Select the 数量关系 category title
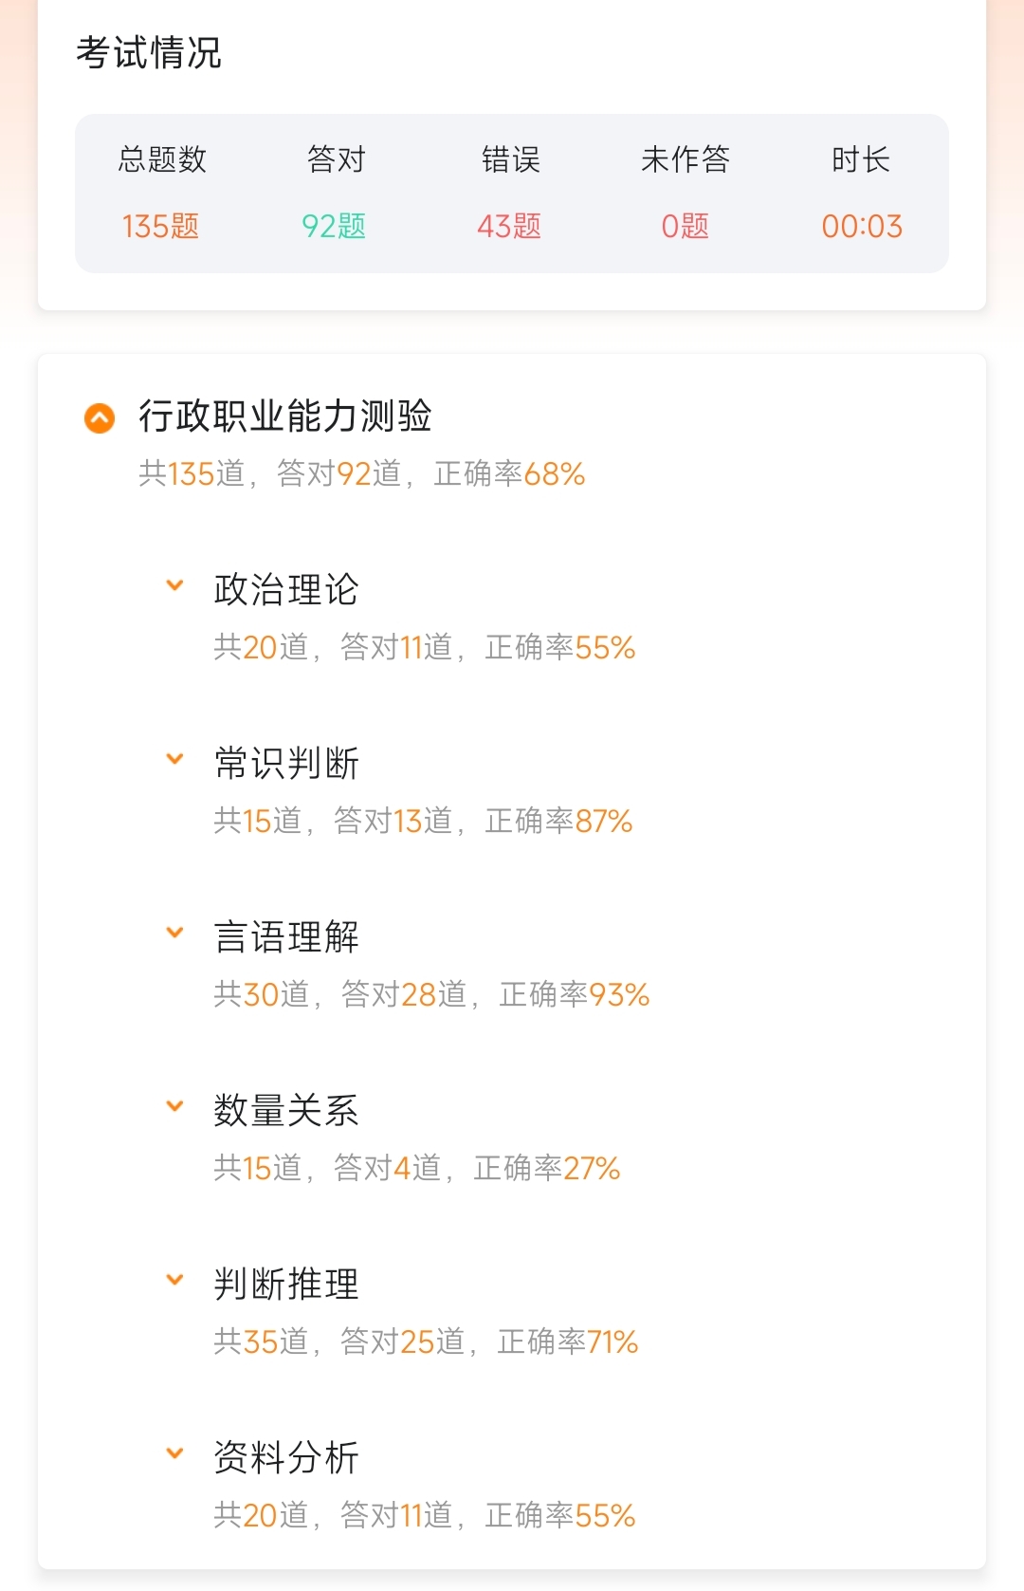 coord(286,1110)
